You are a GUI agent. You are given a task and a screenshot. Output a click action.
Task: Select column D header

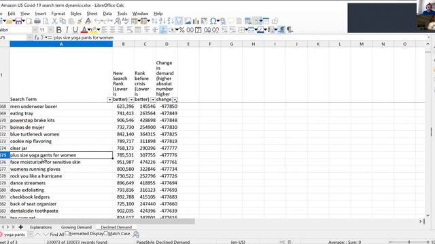(167, 44)
